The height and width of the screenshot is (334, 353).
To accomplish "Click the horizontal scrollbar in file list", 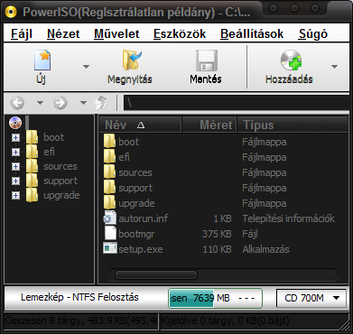I will tap(156, 274).
